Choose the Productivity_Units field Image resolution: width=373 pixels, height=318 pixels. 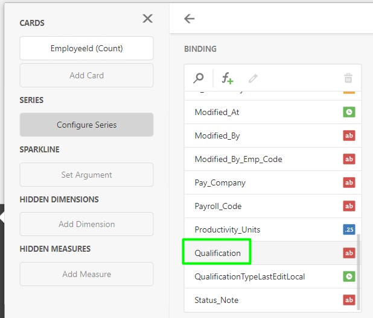[273, 229]
